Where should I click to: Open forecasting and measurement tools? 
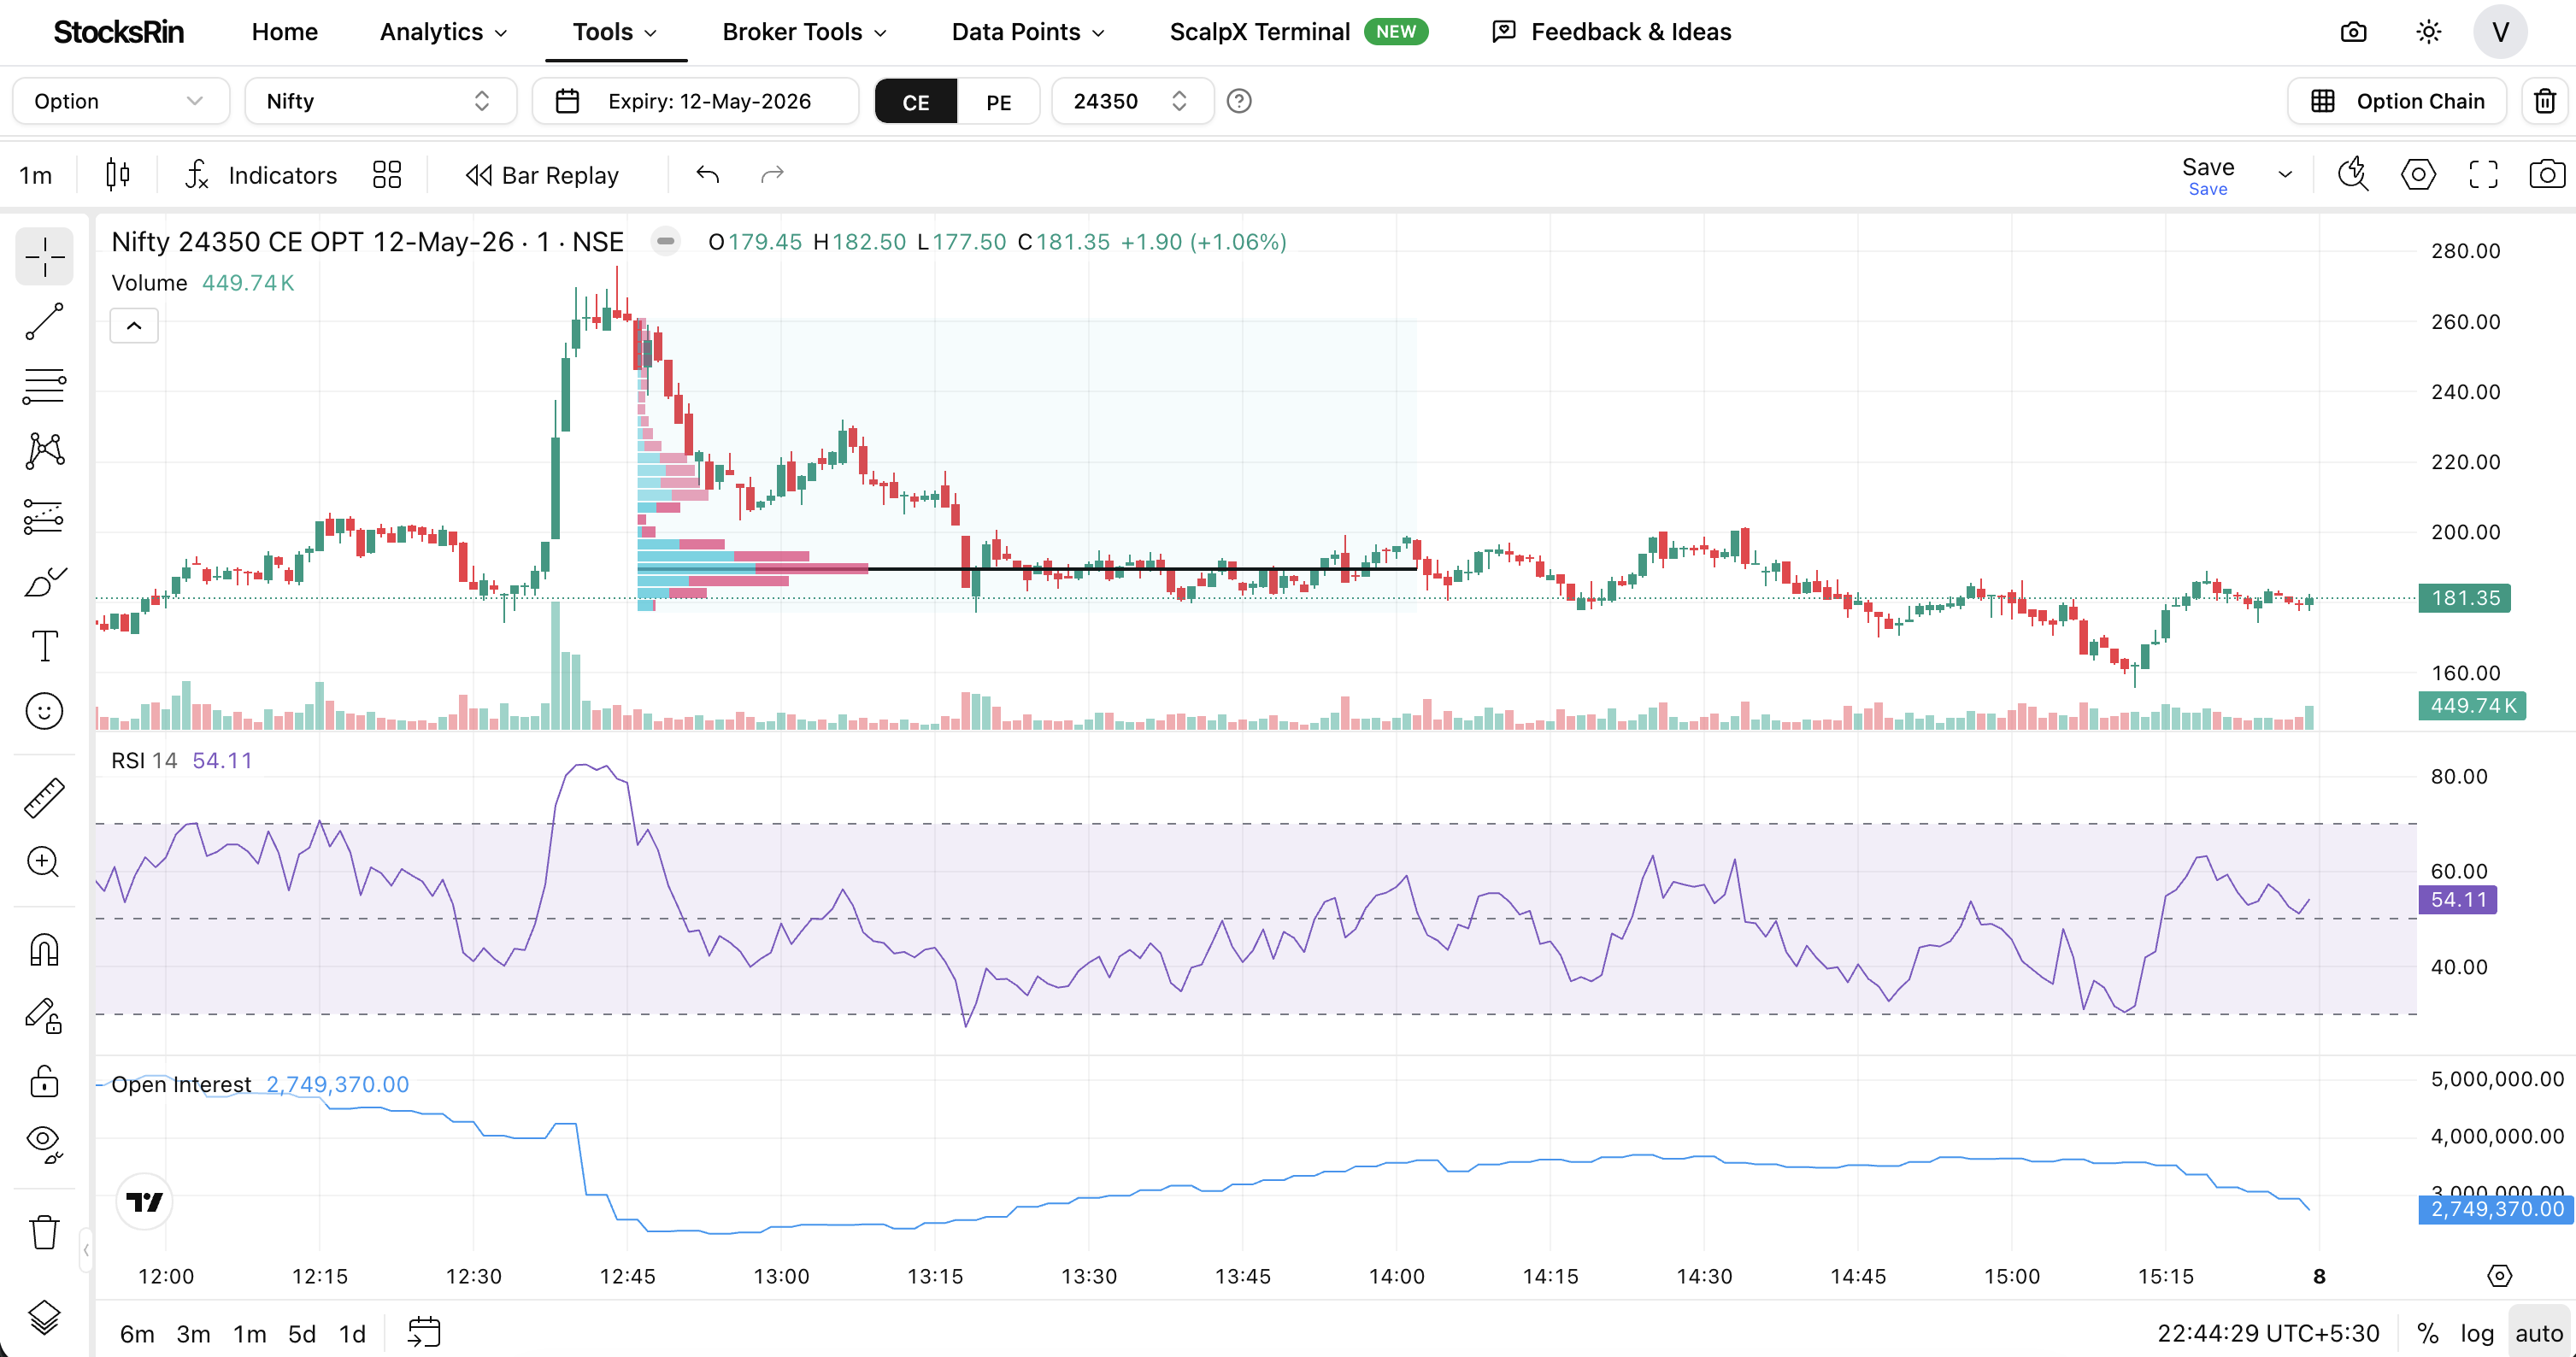pyautogui.click(x=44, y=516)
